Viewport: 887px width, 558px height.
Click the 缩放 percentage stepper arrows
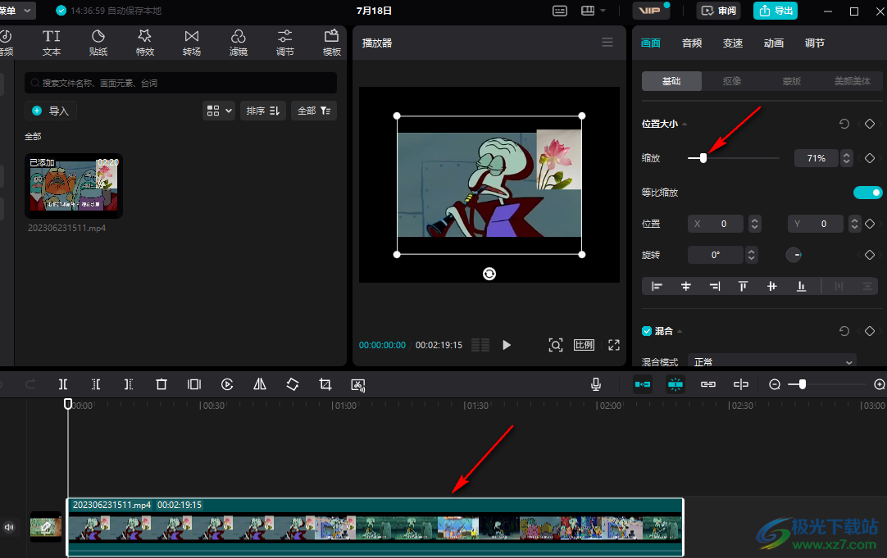click(x=846, y=158)
